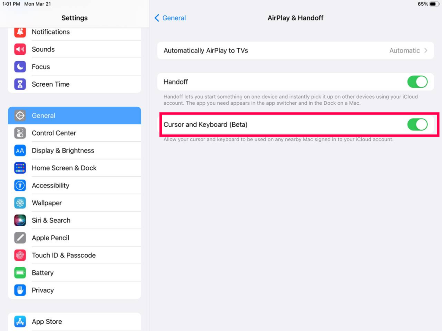Open the App Store icon

[x=20, y=322]
